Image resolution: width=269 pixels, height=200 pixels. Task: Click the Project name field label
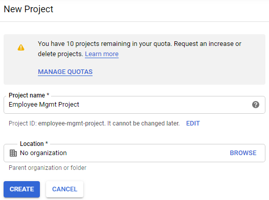(27, 95)
